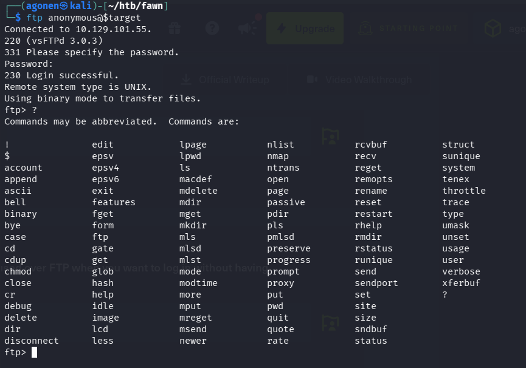
Task: Click the camera icon by Video Walkthrough
Action: pos(312,80)
